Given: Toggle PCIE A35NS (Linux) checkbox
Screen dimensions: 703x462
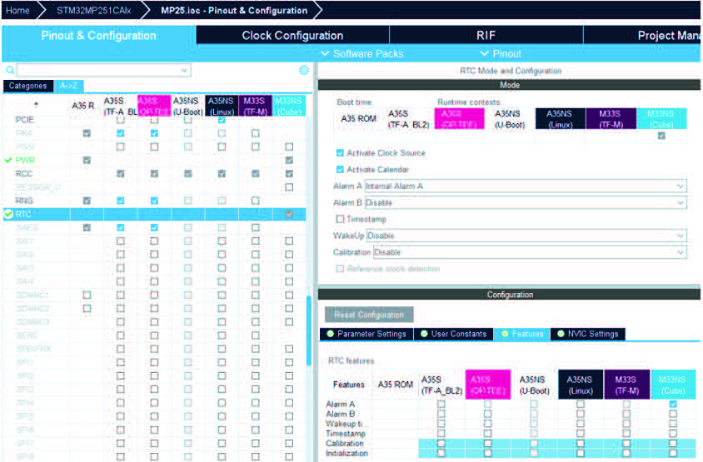Looking at the screenshot, I should (x=222, y=120).
